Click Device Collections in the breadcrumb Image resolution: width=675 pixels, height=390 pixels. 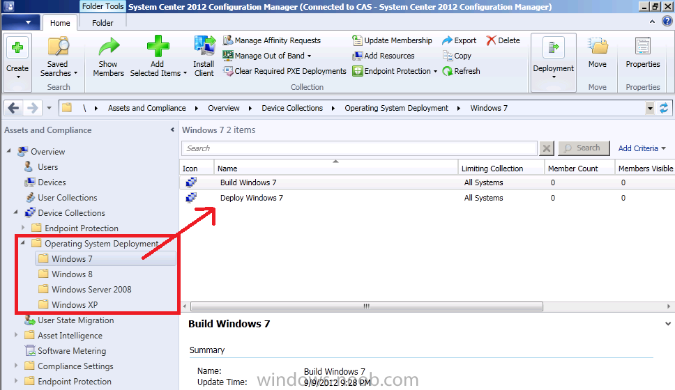(292, 108)
